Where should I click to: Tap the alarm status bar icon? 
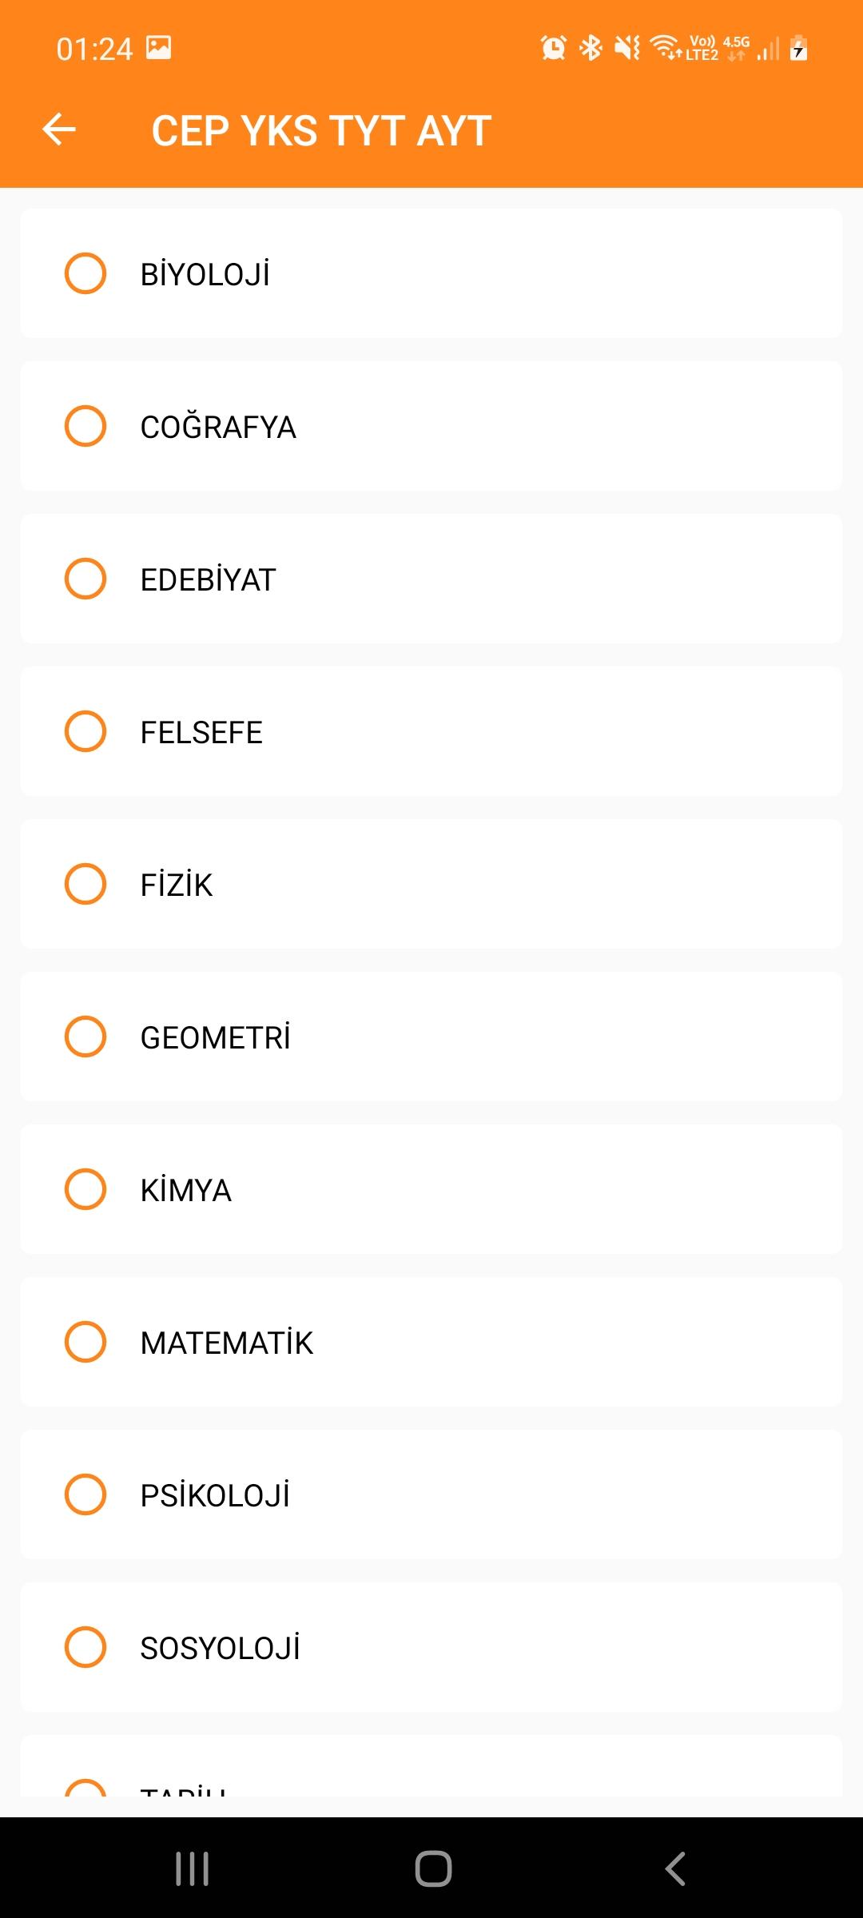[553, 48]
